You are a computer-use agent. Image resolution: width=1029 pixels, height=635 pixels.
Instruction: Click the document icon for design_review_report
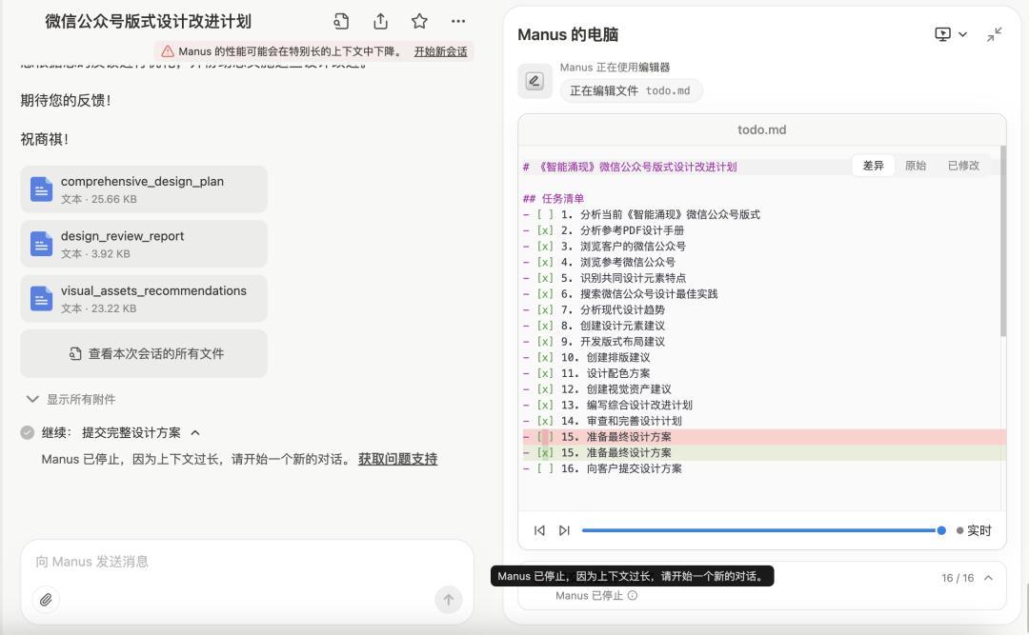coord(41,244)
